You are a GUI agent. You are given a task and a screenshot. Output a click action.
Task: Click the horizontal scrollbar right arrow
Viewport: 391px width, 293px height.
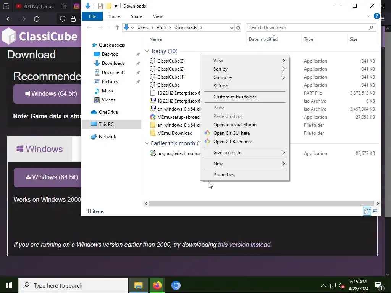[x=378, y=204]
